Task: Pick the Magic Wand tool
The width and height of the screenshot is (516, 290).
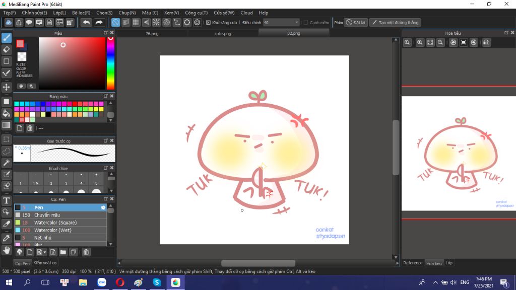Action: pos(6,163)
